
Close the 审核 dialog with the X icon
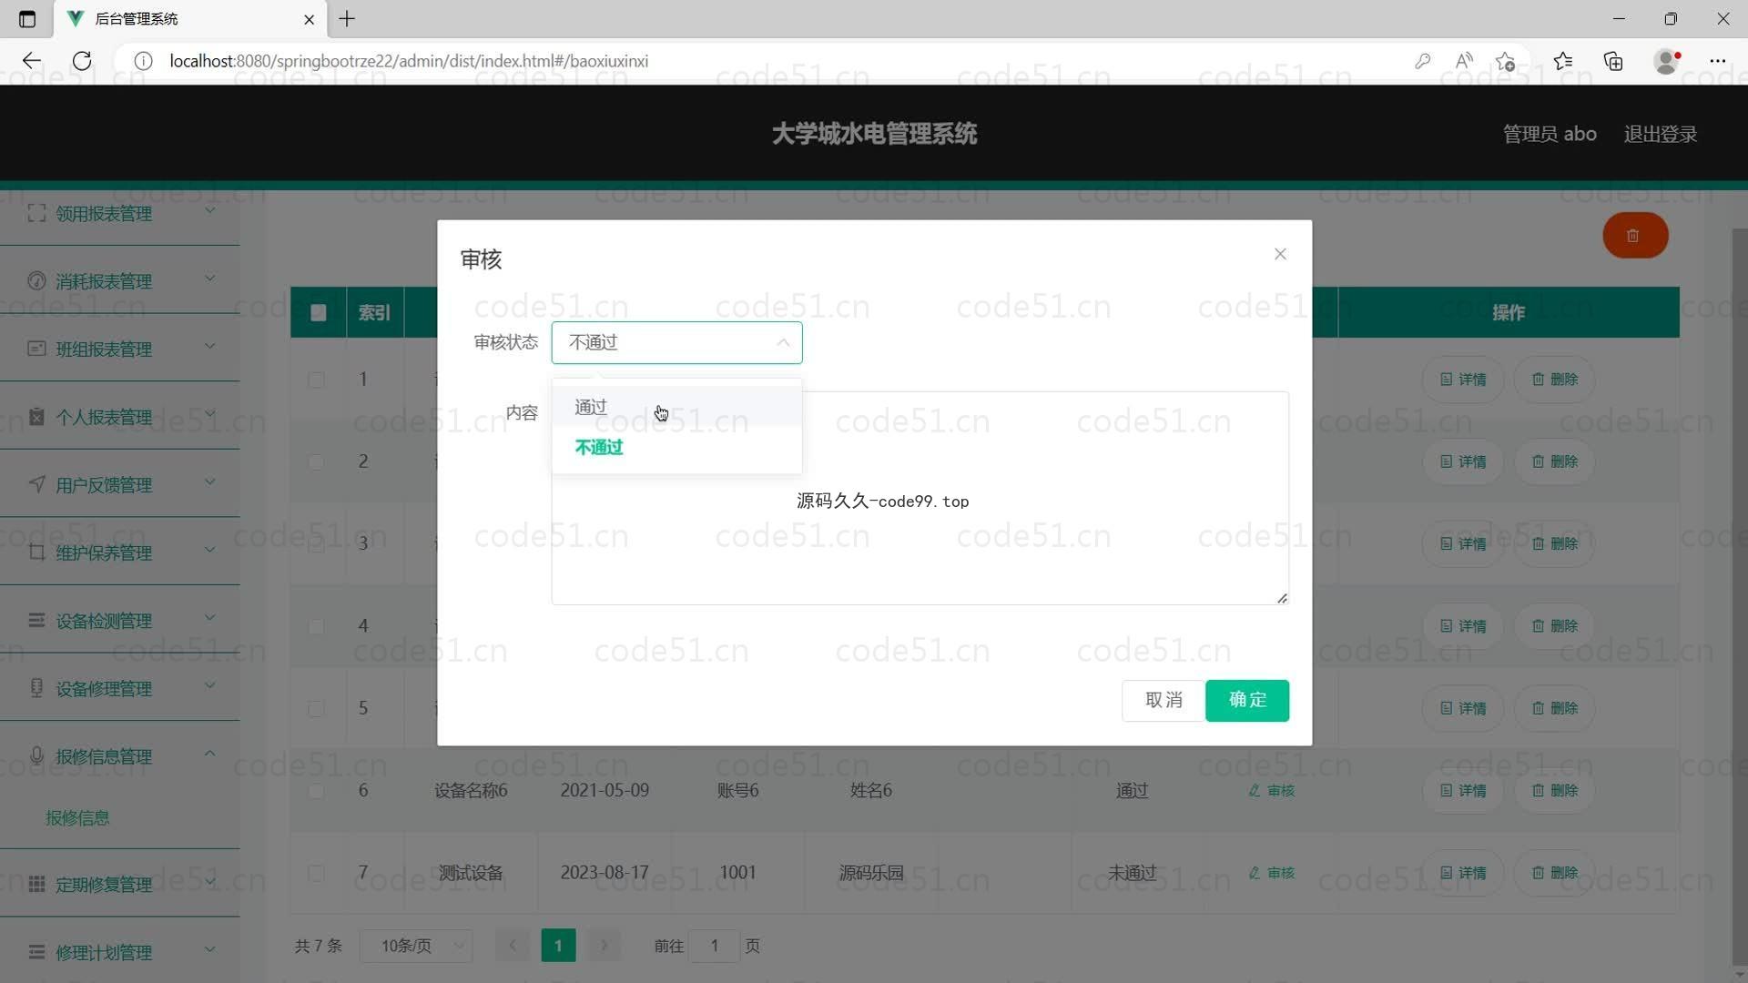pyautogui.click(x=1280, y=254)
